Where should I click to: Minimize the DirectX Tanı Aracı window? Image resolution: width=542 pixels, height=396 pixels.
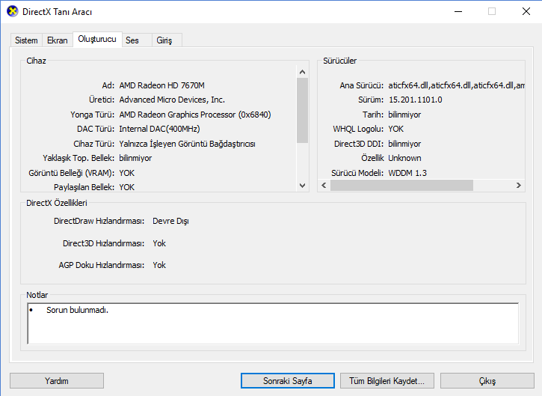coord(458,11)
